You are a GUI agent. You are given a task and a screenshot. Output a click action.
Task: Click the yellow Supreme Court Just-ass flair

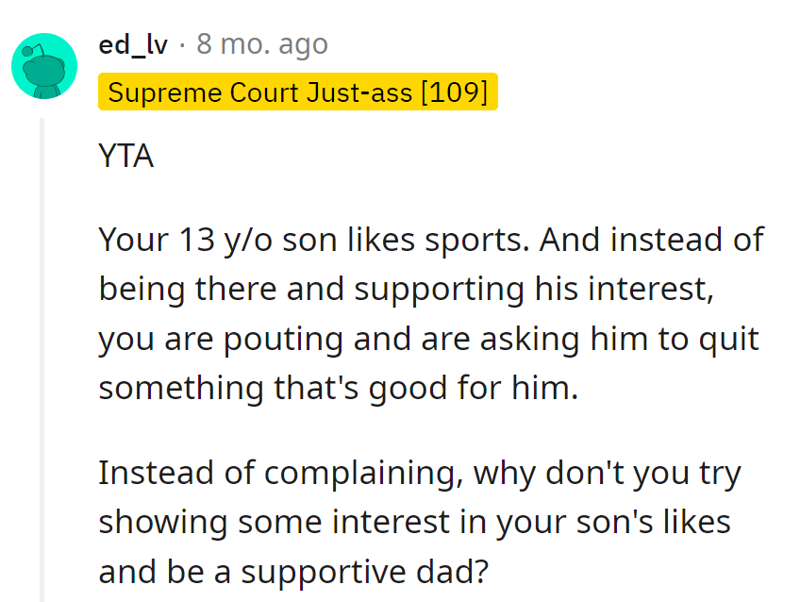297,92
